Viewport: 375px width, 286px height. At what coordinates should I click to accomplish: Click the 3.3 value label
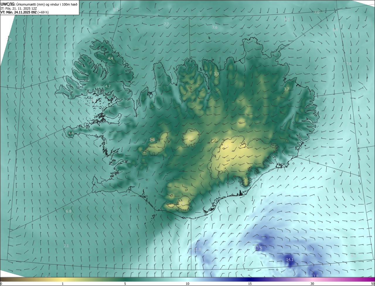(216, 74)
